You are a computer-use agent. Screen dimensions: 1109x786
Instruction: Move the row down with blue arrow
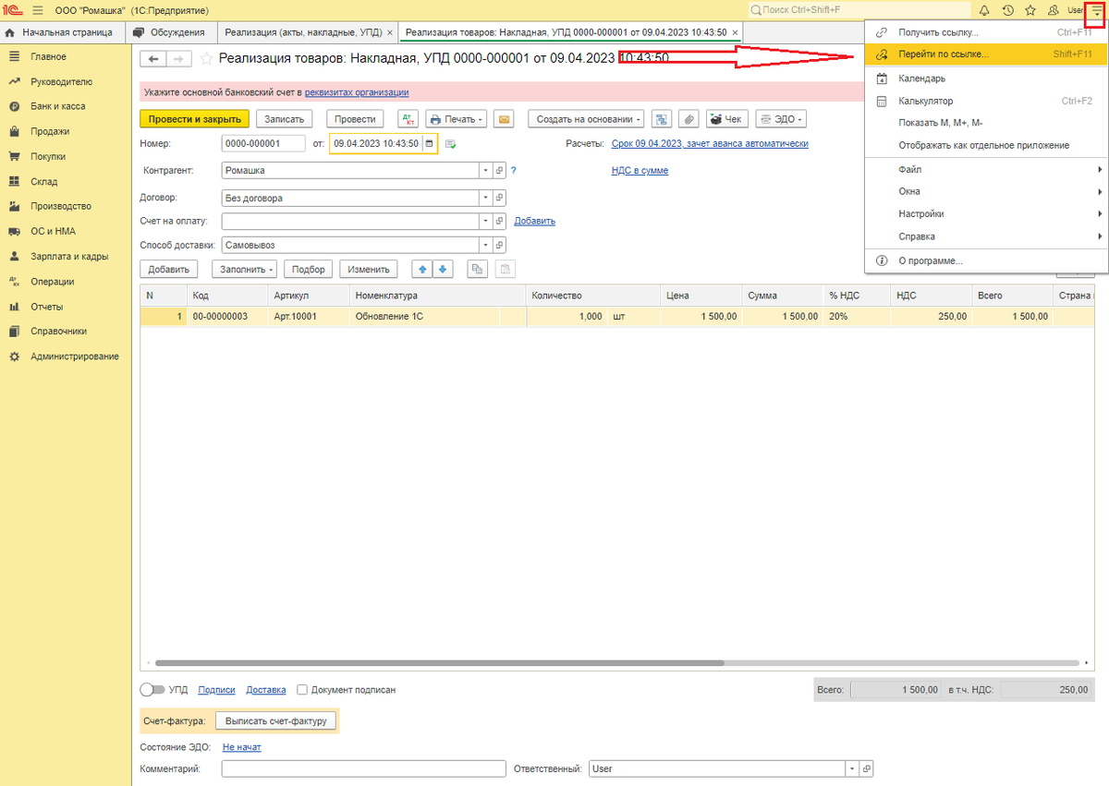coord(443,270)
